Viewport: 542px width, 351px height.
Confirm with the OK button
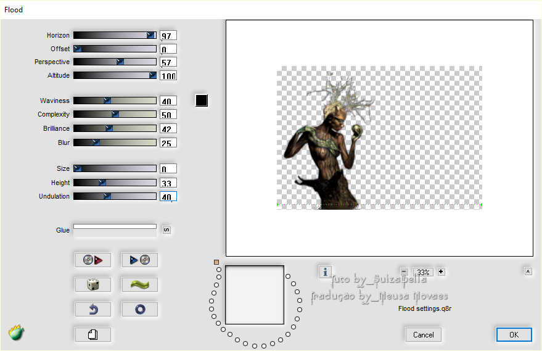514,334
